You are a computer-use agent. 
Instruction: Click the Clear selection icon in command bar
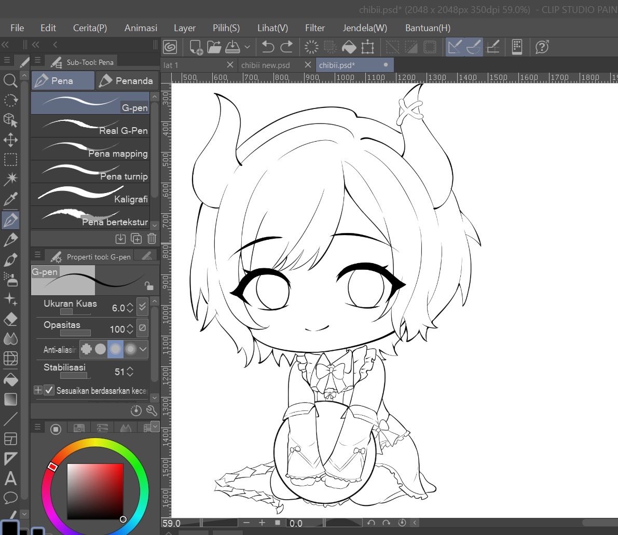(311, 47)
